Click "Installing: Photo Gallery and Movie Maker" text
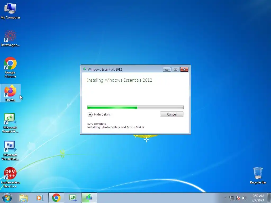Image resolution: width=271 pixels, height=203 pixels. [116, 127]
